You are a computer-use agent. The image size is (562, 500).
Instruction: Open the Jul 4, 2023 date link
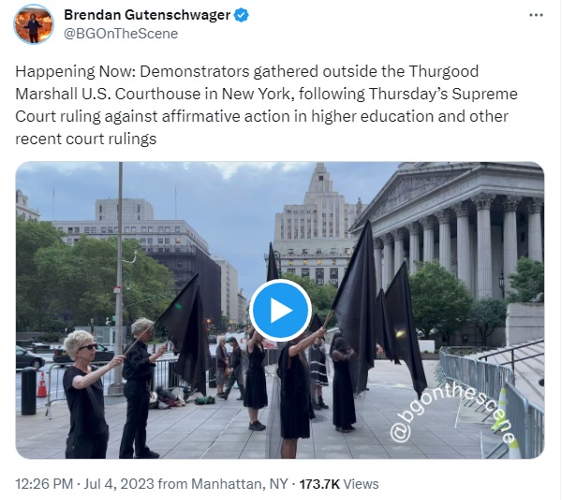coord(119,484)
